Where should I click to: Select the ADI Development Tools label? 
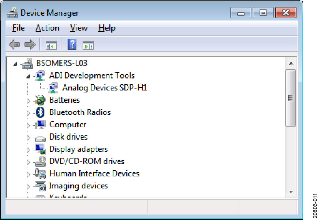coord(92,76)
